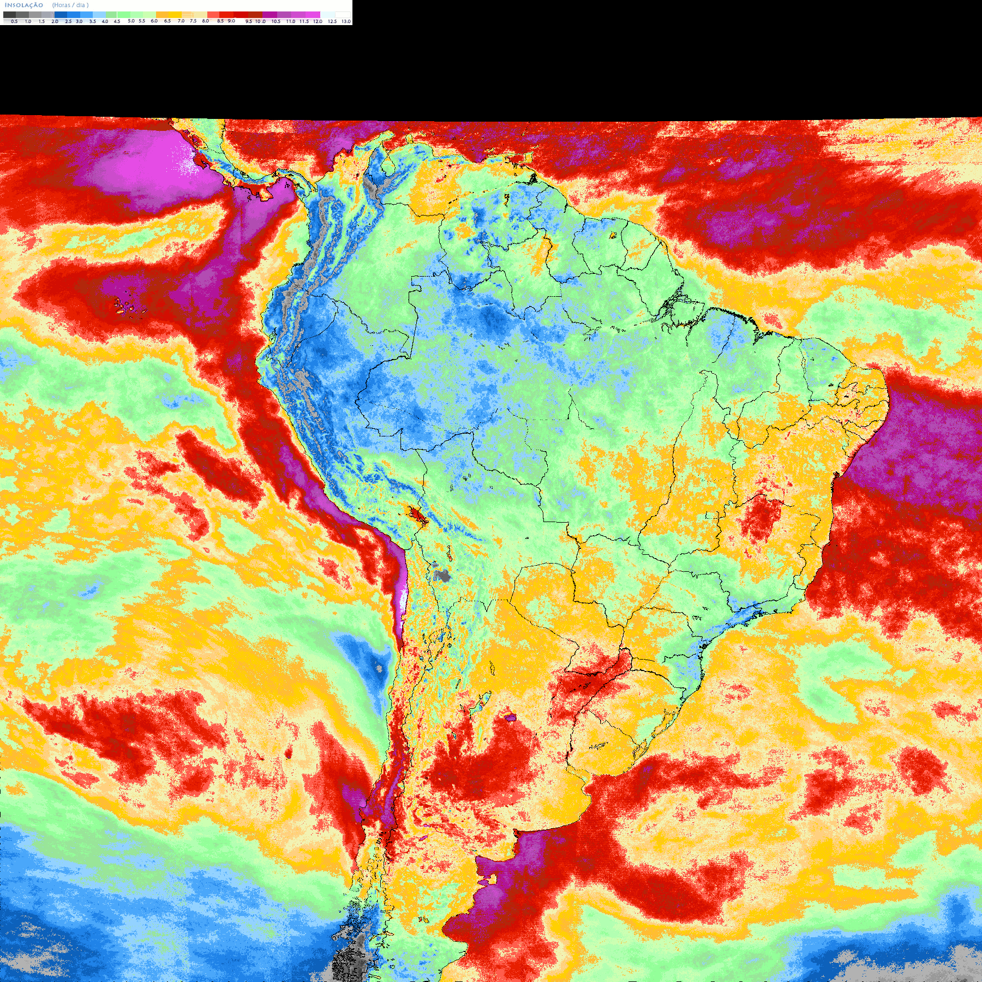Click the '3.0' legend value
The width and height of the screenshot is (982, 982).
(79, 21)
